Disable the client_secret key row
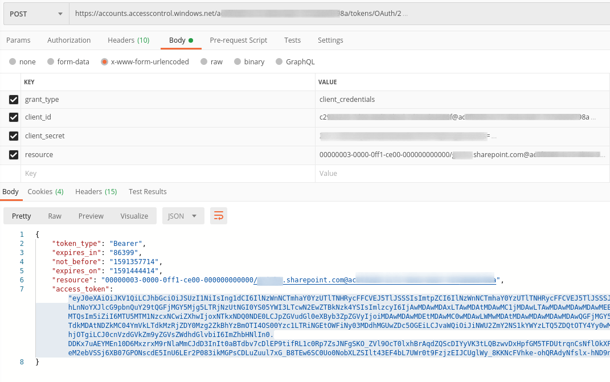The height and width of the screenshot is (382, 610). 14,136
